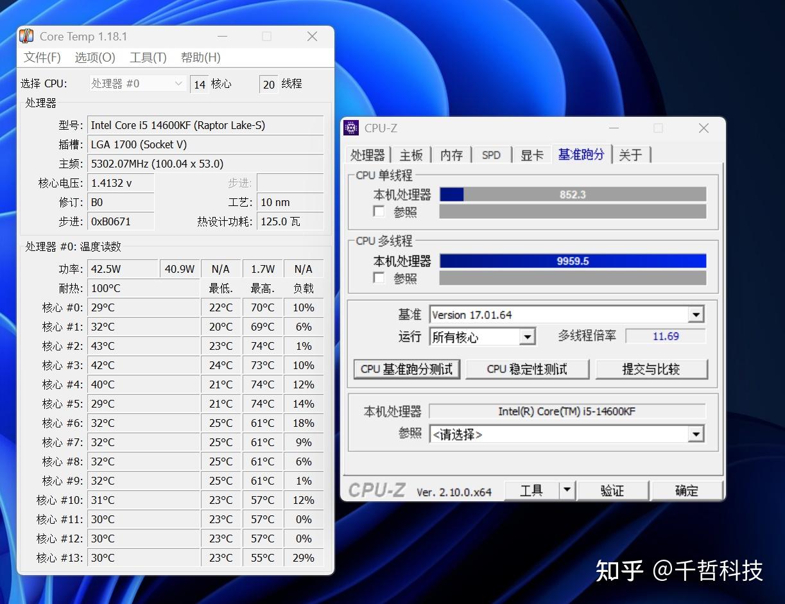The image size is (785, 604).
Task: Click the 确定 button in CPU-Z
Action: pos(687,490)
